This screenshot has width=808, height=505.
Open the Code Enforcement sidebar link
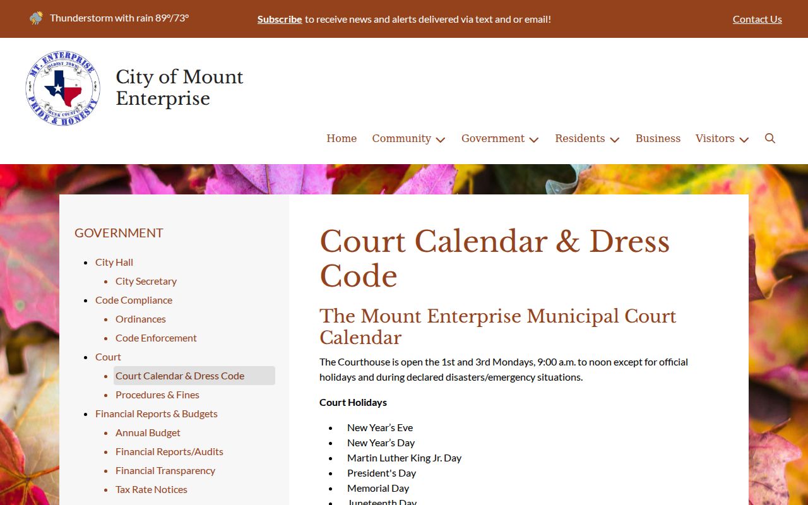pyautogui.click(x=156, y=338)
